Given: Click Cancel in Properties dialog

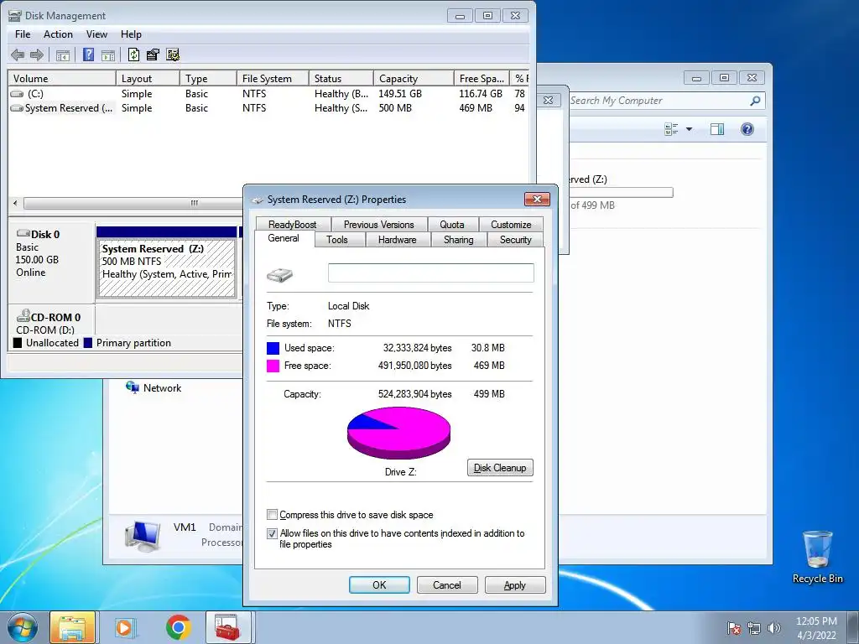Looking at the screenshot, I should pos(447,584).
